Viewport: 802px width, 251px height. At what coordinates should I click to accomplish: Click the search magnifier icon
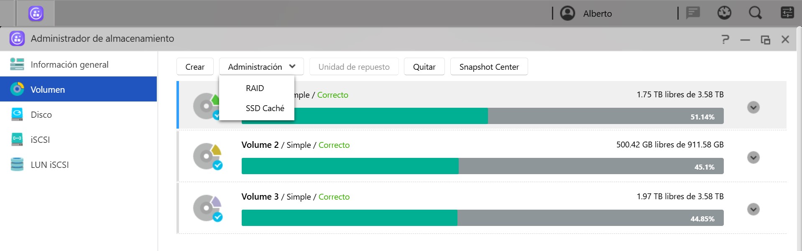tap(755, 13)
